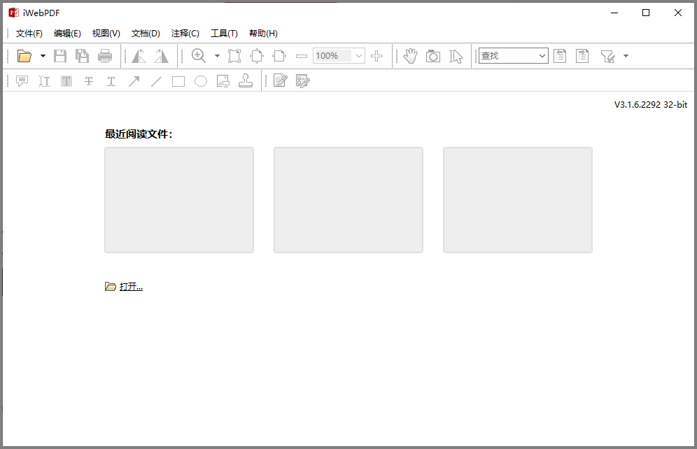697x449 pixels.
Task: Click the Print icon
Action: pos(105,56)
